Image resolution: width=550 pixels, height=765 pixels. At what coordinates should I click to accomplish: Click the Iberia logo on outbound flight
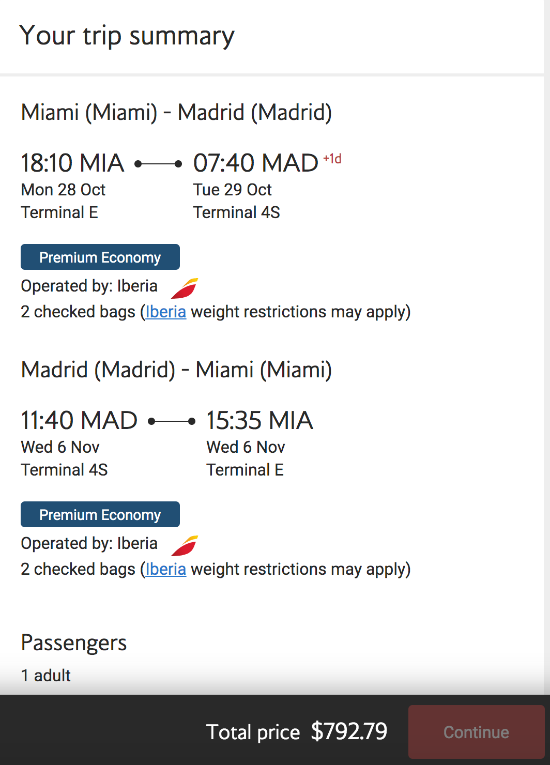185,288
